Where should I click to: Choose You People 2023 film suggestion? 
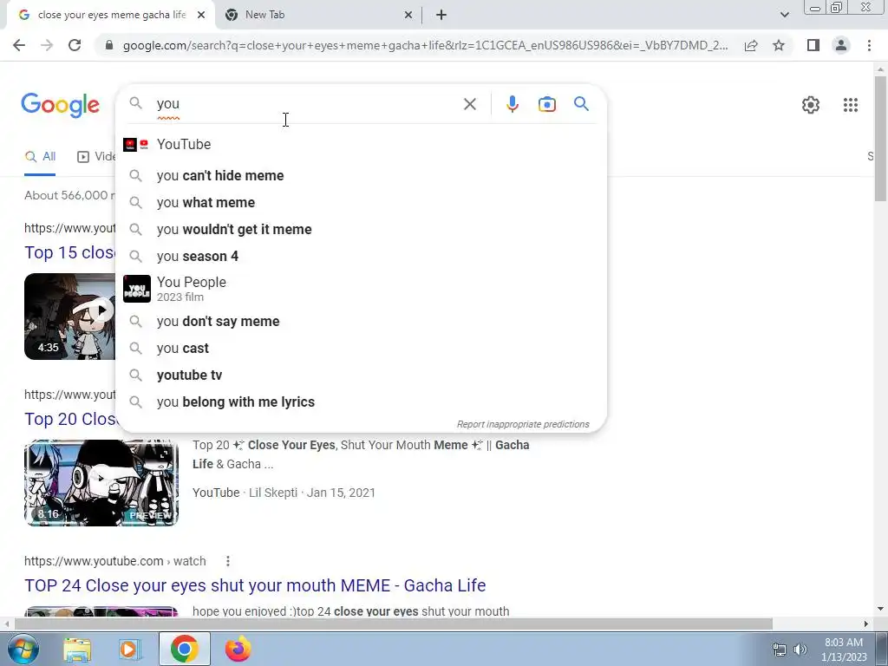point(361,289)
